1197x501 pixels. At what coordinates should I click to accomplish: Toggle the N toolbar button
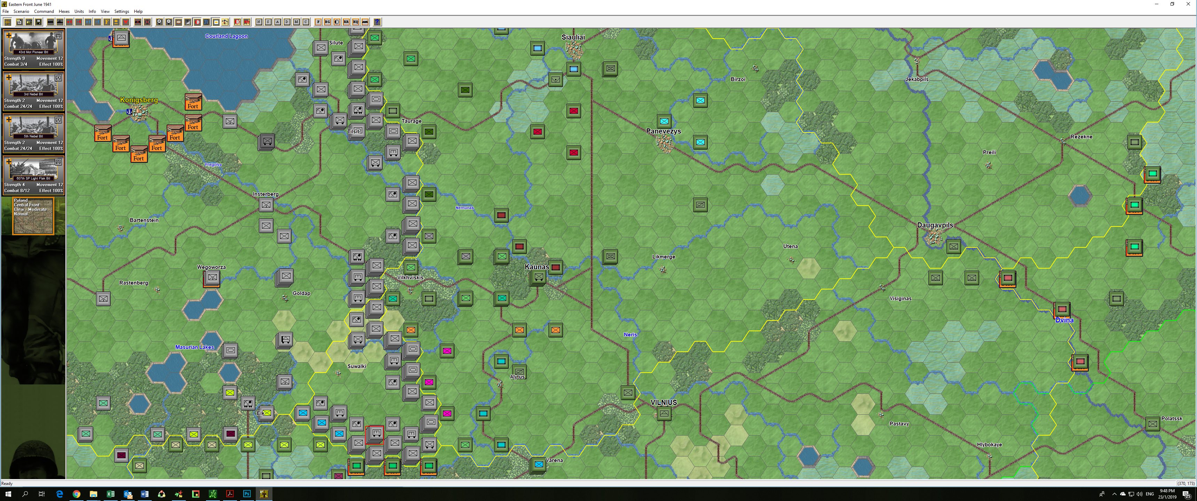258,22
